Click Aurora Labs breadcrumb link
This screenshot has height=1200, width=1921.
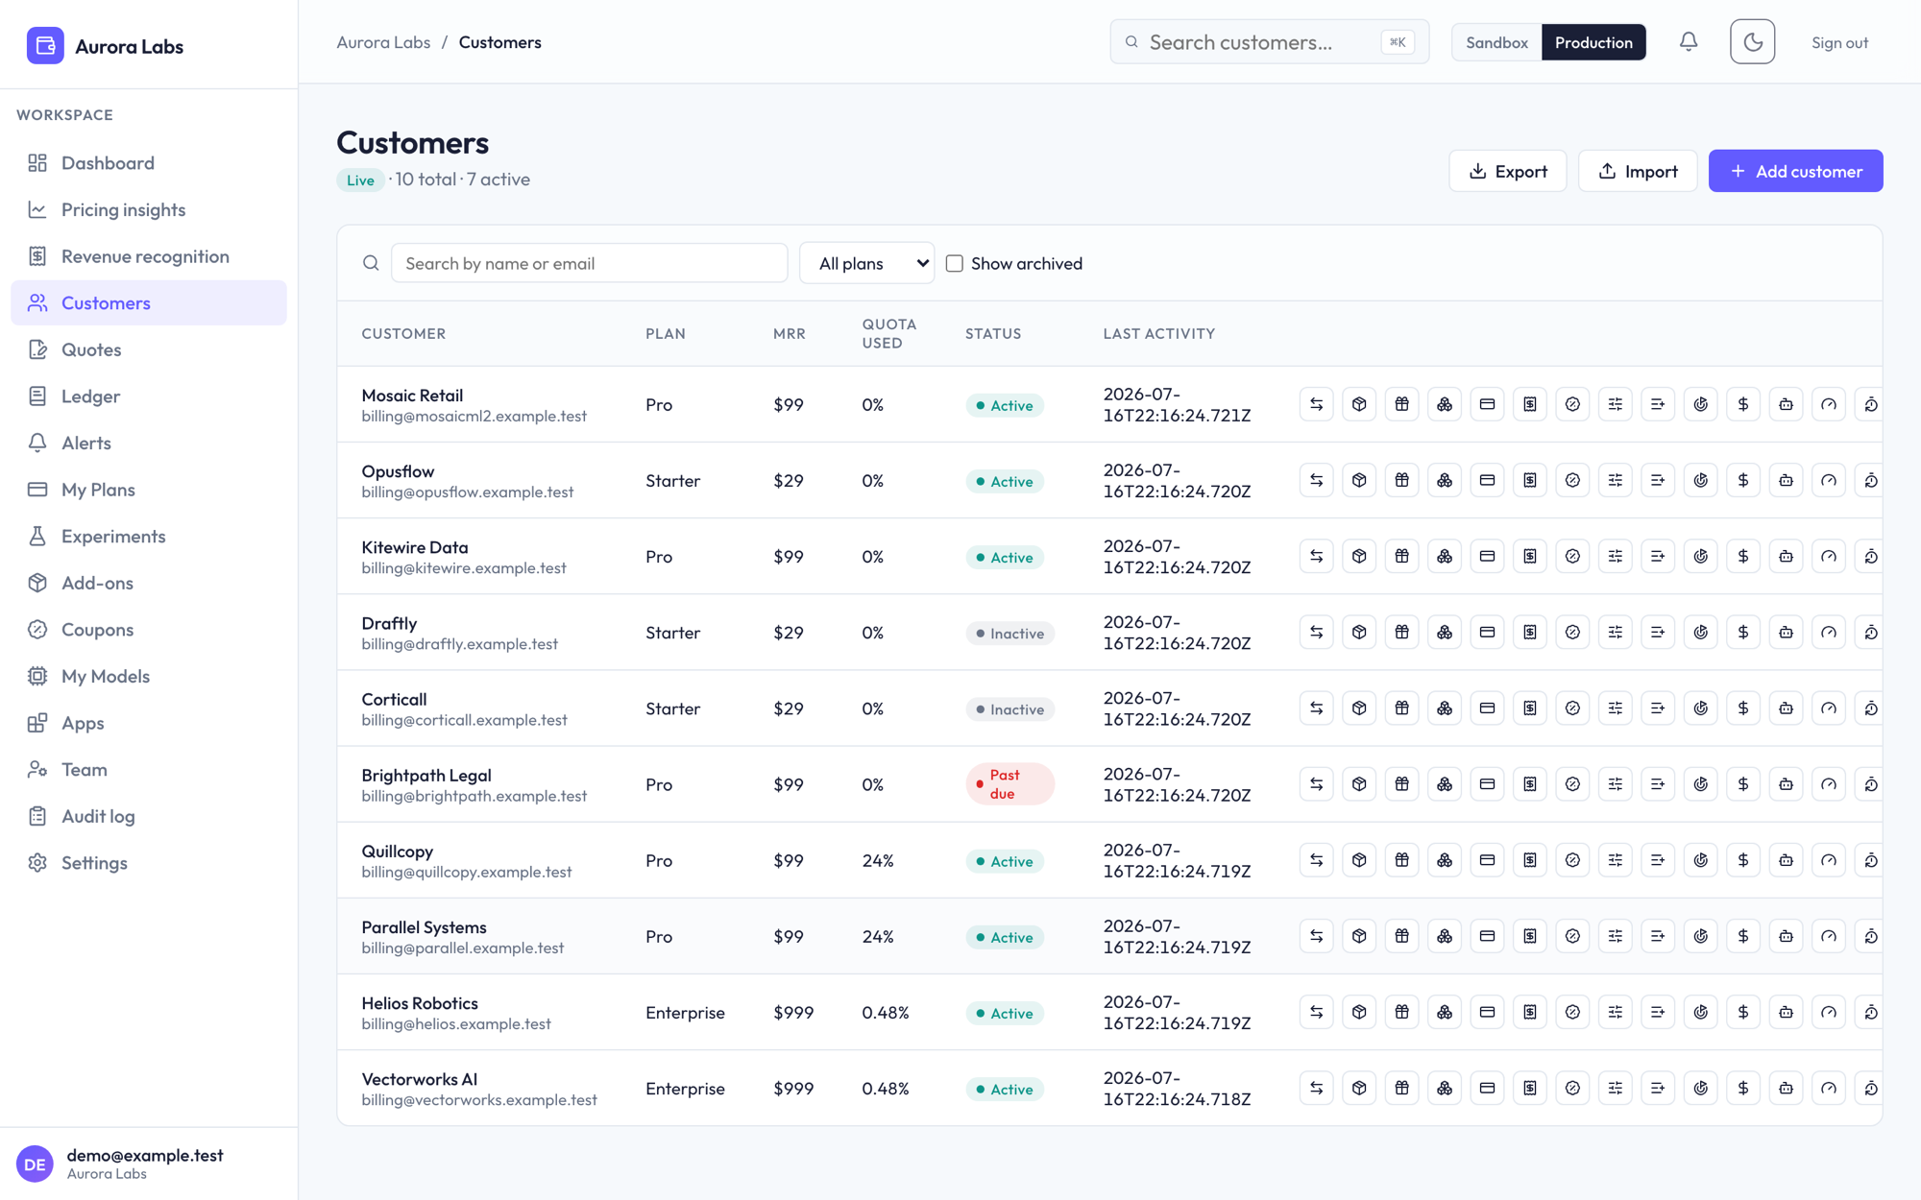(x=383, y=42)
